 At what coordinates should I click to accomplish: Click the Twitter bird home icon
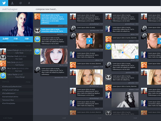coord(4,3)
